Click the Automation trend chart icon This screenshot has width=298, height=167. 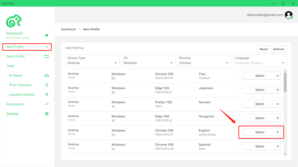[47, 104]
